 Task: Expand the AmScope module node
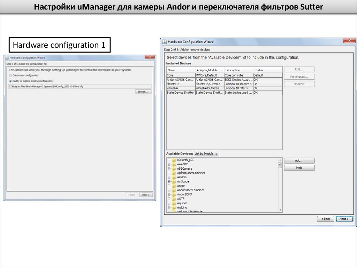(169, 181)
